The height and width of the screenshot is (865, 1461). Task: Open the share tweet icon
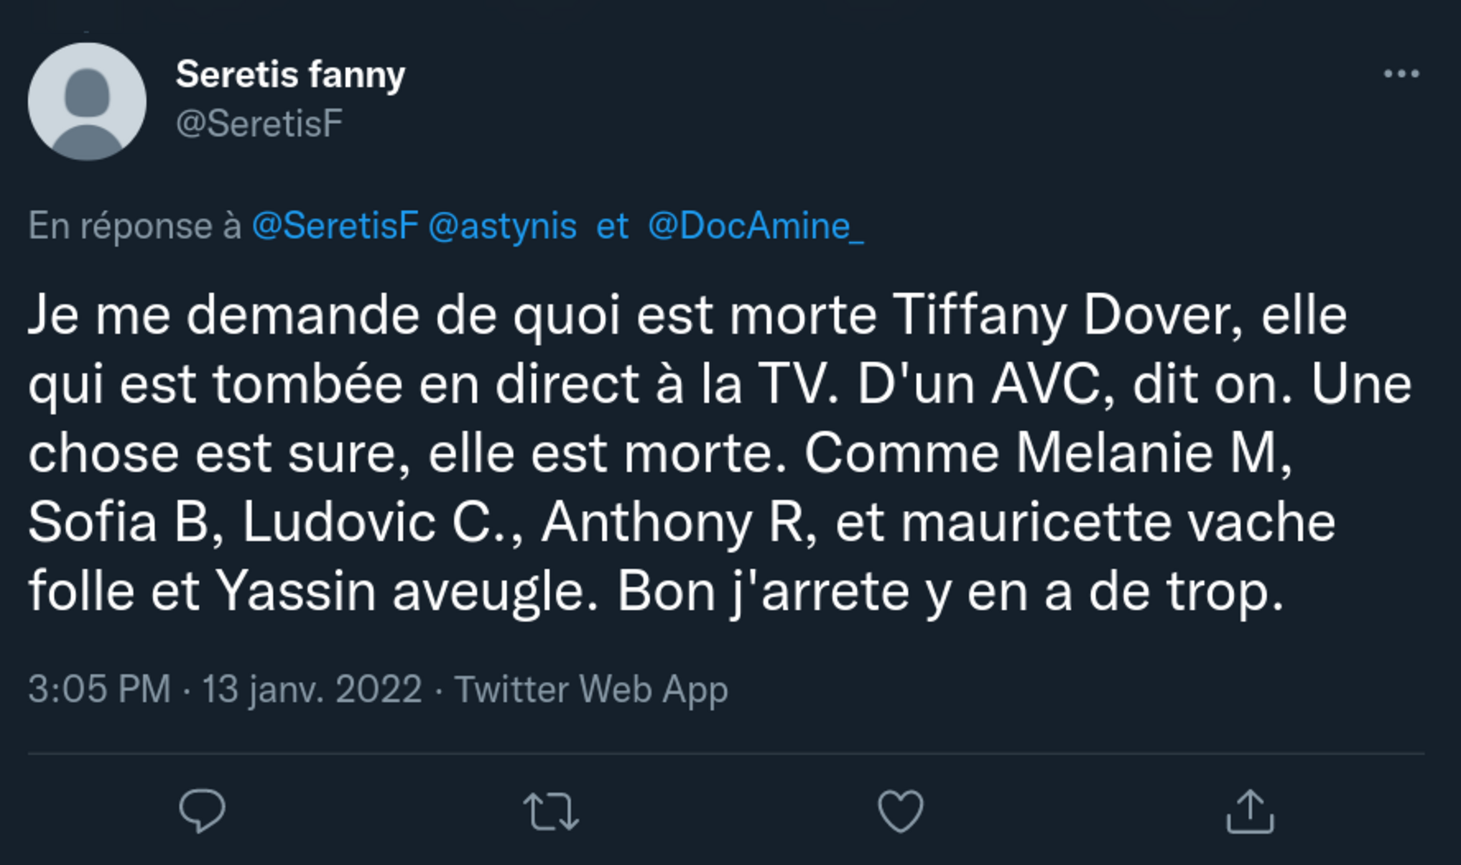1250,811
